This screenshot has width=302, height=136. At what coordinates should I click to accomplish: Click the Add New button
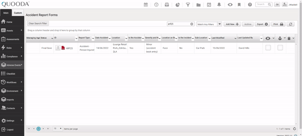(232, 24)
